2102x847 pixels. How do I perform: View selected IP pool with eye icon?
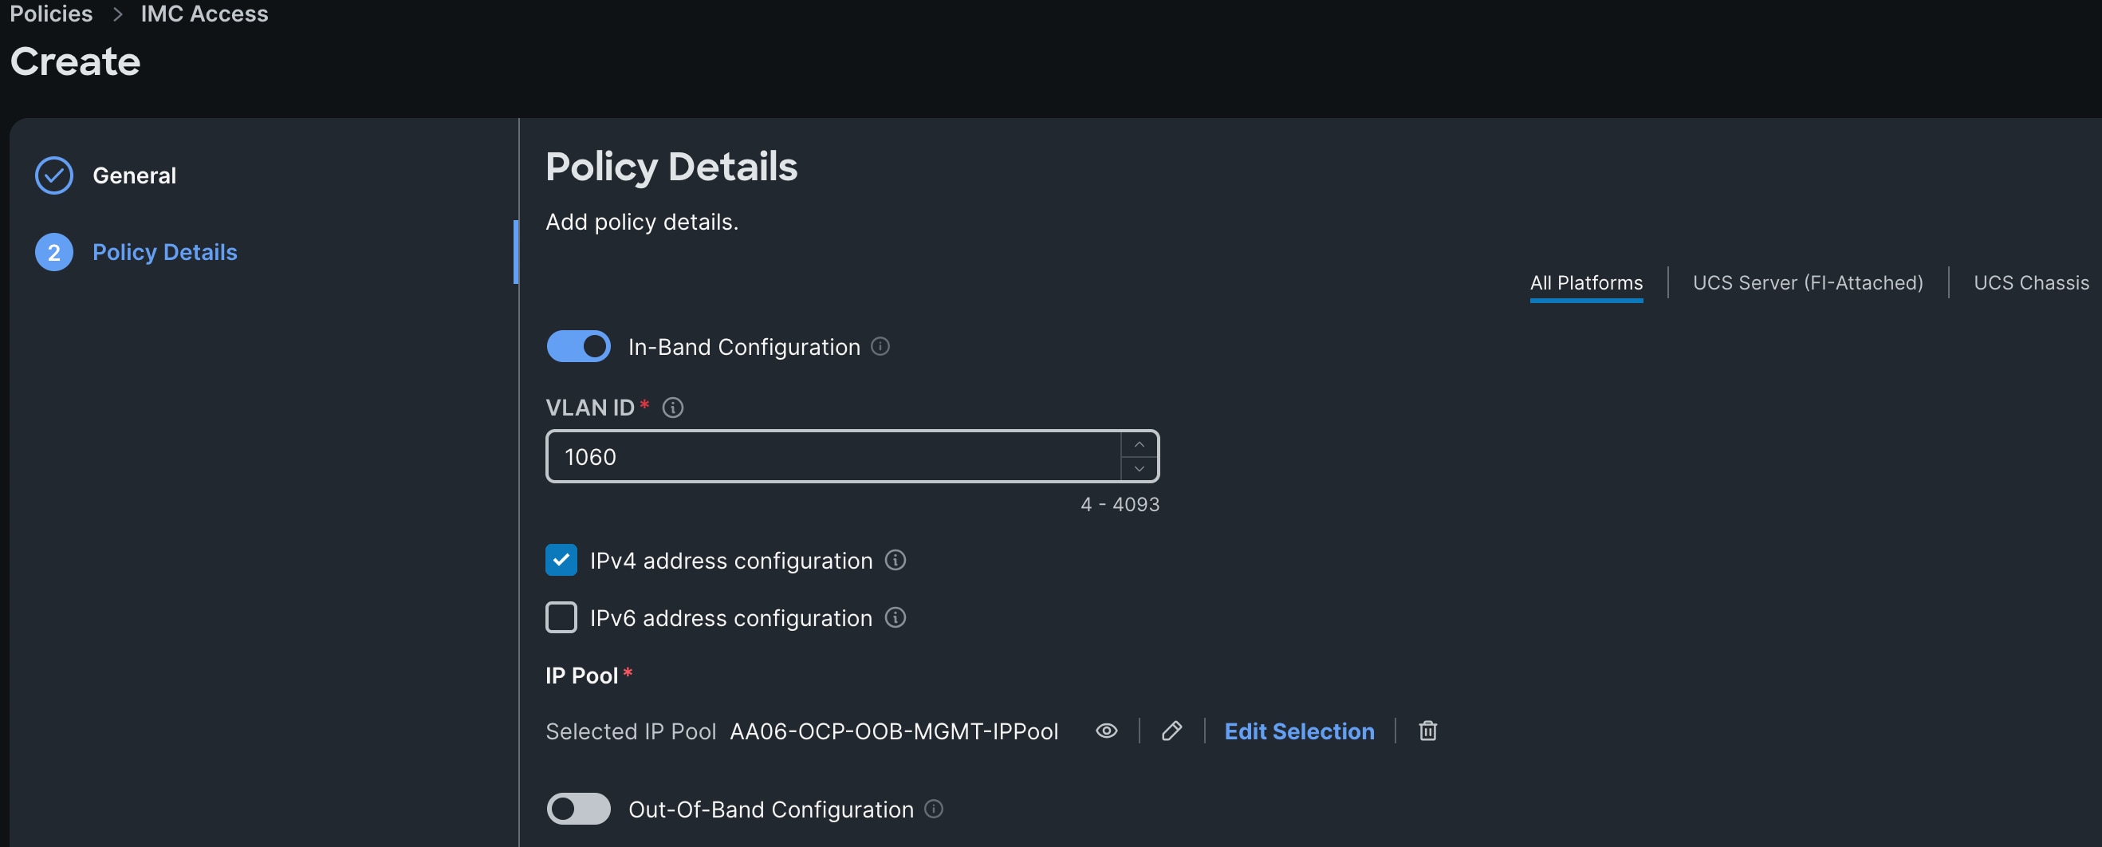(1106, 731)
